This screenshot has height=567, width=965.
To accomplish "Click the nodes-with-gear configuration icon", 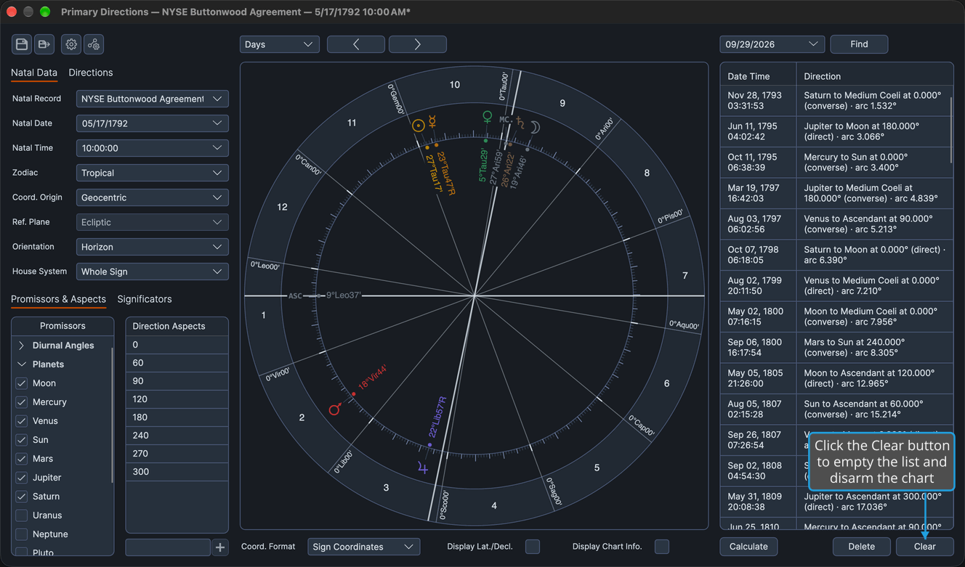I will coord(94,44).
